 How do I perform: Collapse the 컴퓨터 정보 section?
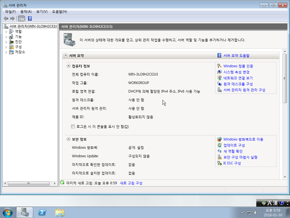point(69,66)
